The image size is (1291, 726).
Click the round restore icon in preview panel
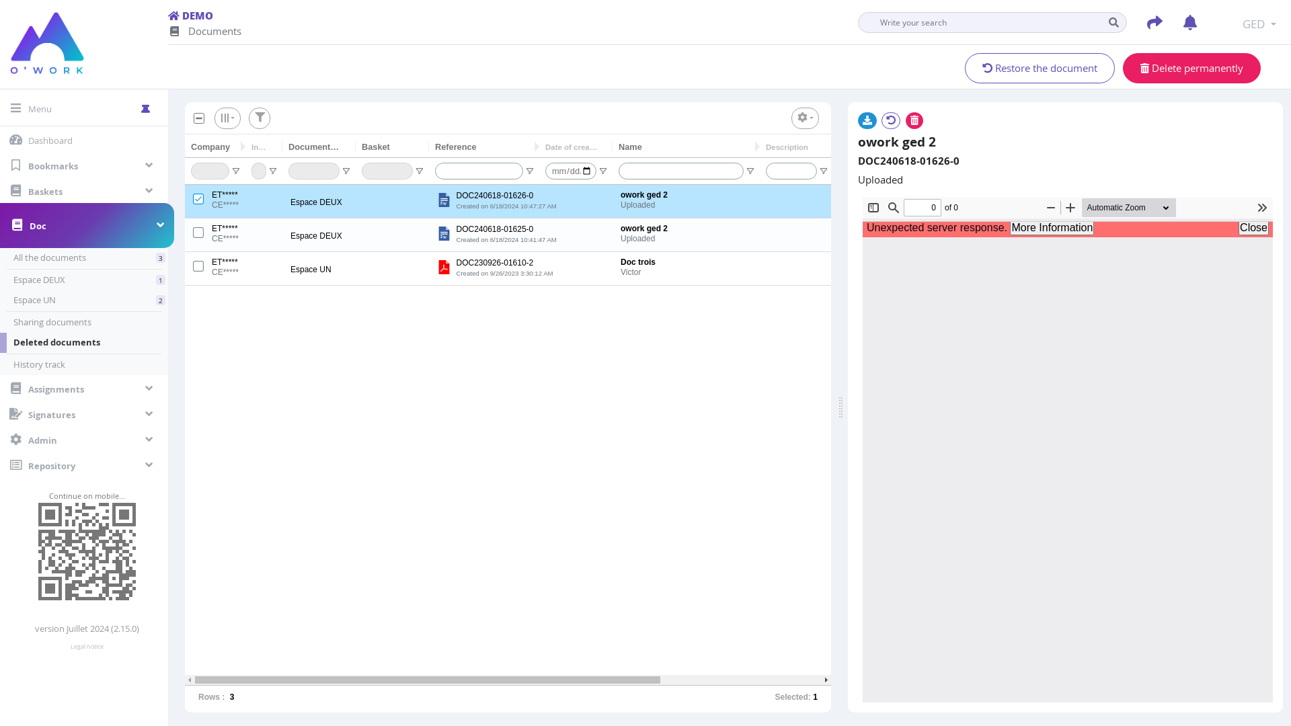click(891, 121)
